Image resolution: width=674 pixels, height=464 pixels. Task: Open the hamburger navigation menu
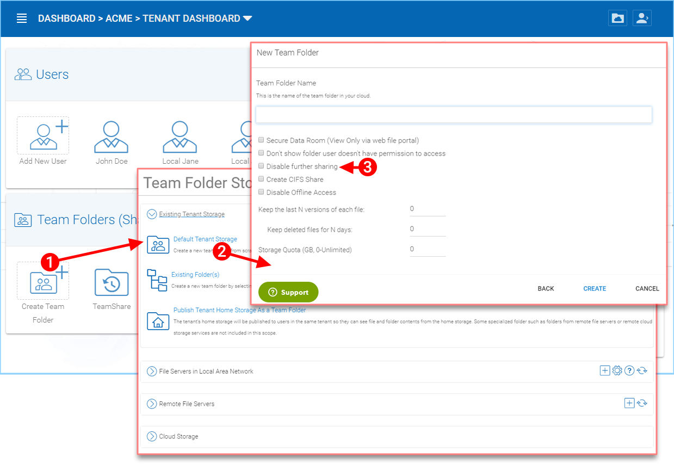pos(21,18)
